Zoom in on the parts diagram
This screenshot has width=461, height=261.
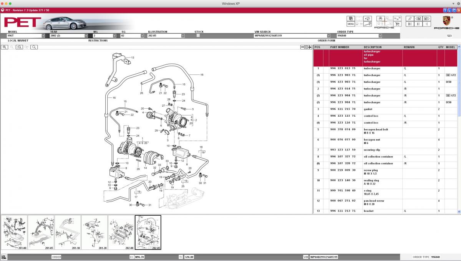(5, 47)
